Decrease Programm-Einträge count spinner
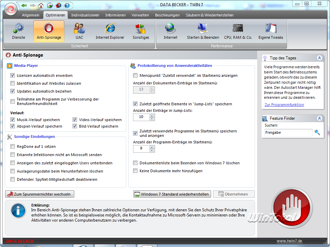The width and height of the screenshot is (330, 247). (x=152, y=150)
